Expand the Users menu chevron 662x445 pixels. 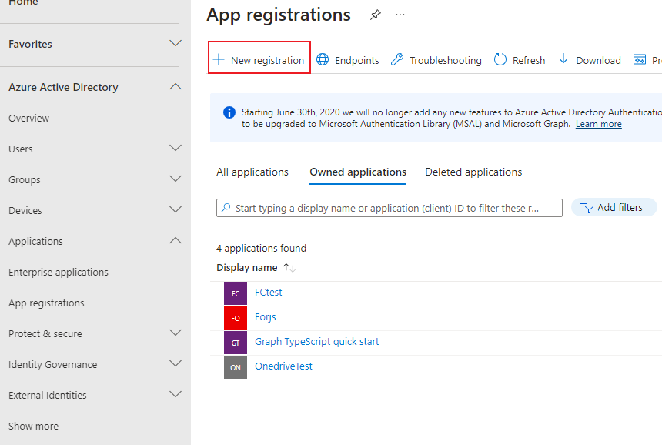176,148
